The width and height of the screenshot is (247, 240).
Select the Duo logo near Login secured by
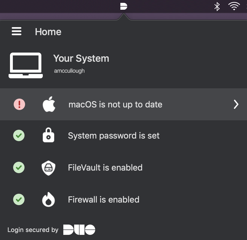[79, 229]
